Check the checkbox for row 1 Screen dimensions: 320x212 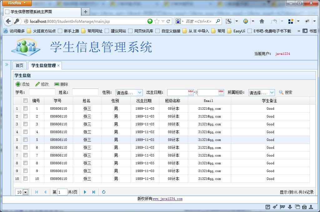tap(26, 108)
